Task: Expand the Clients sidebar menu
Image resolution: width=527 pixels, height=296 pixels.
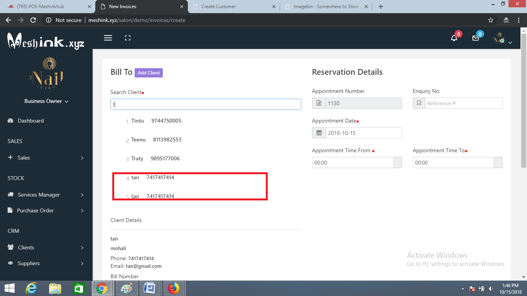Action: click(46, 247)
